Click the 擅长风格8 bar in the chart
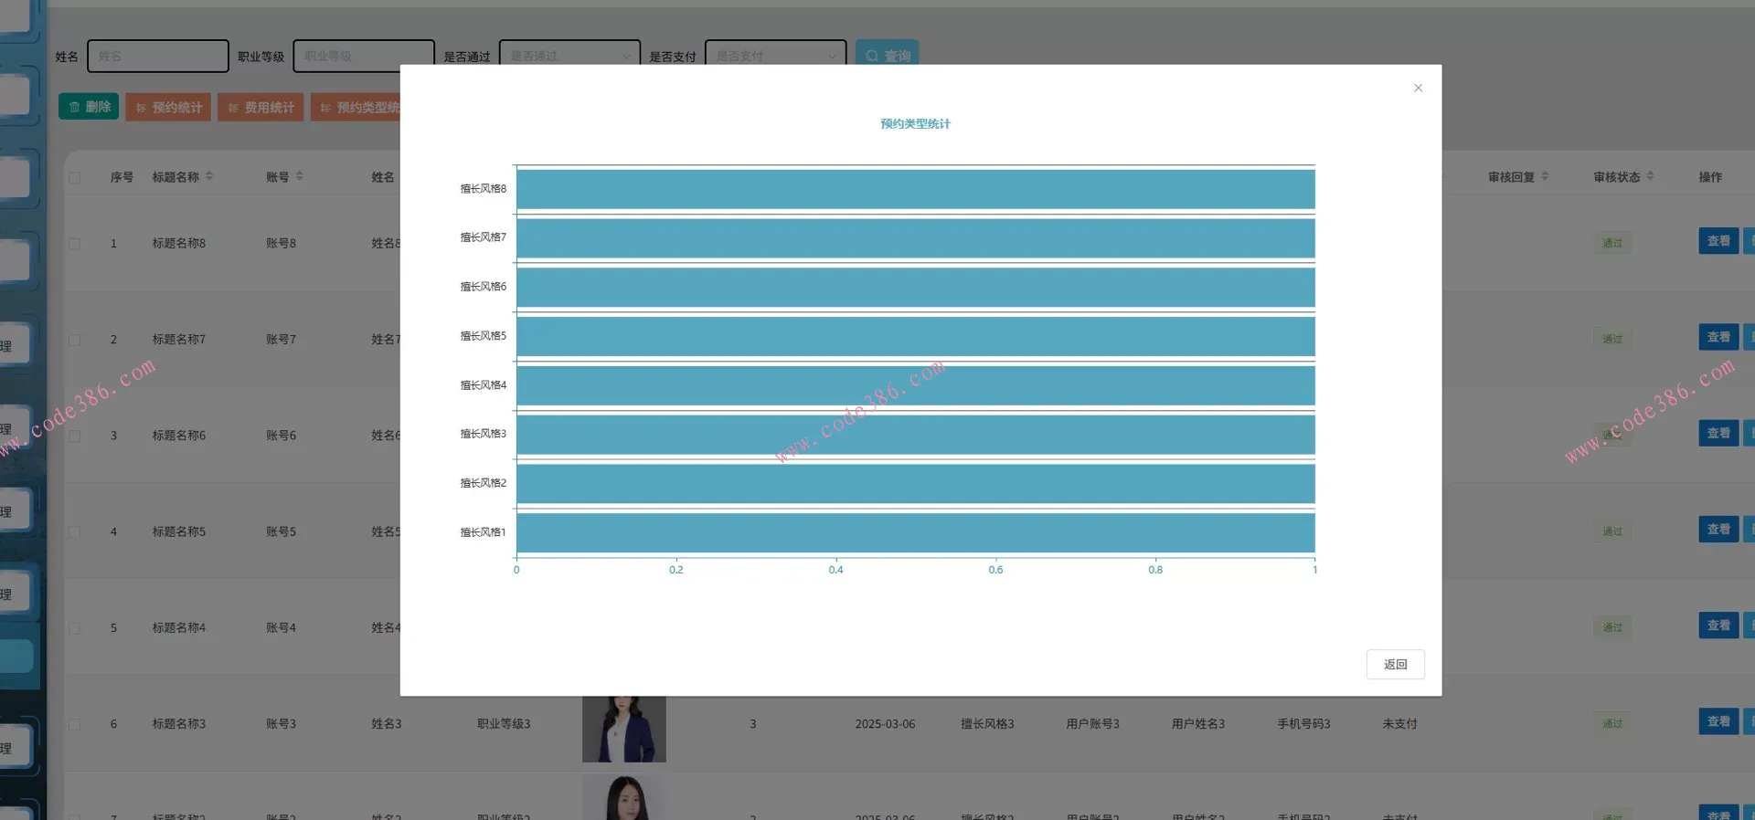 click(x=915, y=189)
